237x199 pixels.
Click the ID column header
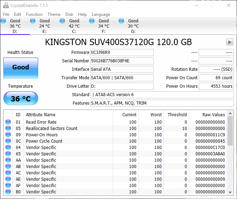coord(18,114)
